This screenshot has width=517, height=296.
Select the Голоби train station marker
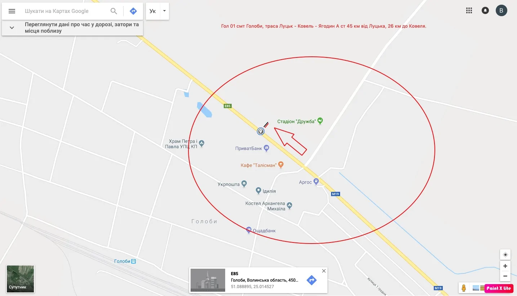pos(134,261)
